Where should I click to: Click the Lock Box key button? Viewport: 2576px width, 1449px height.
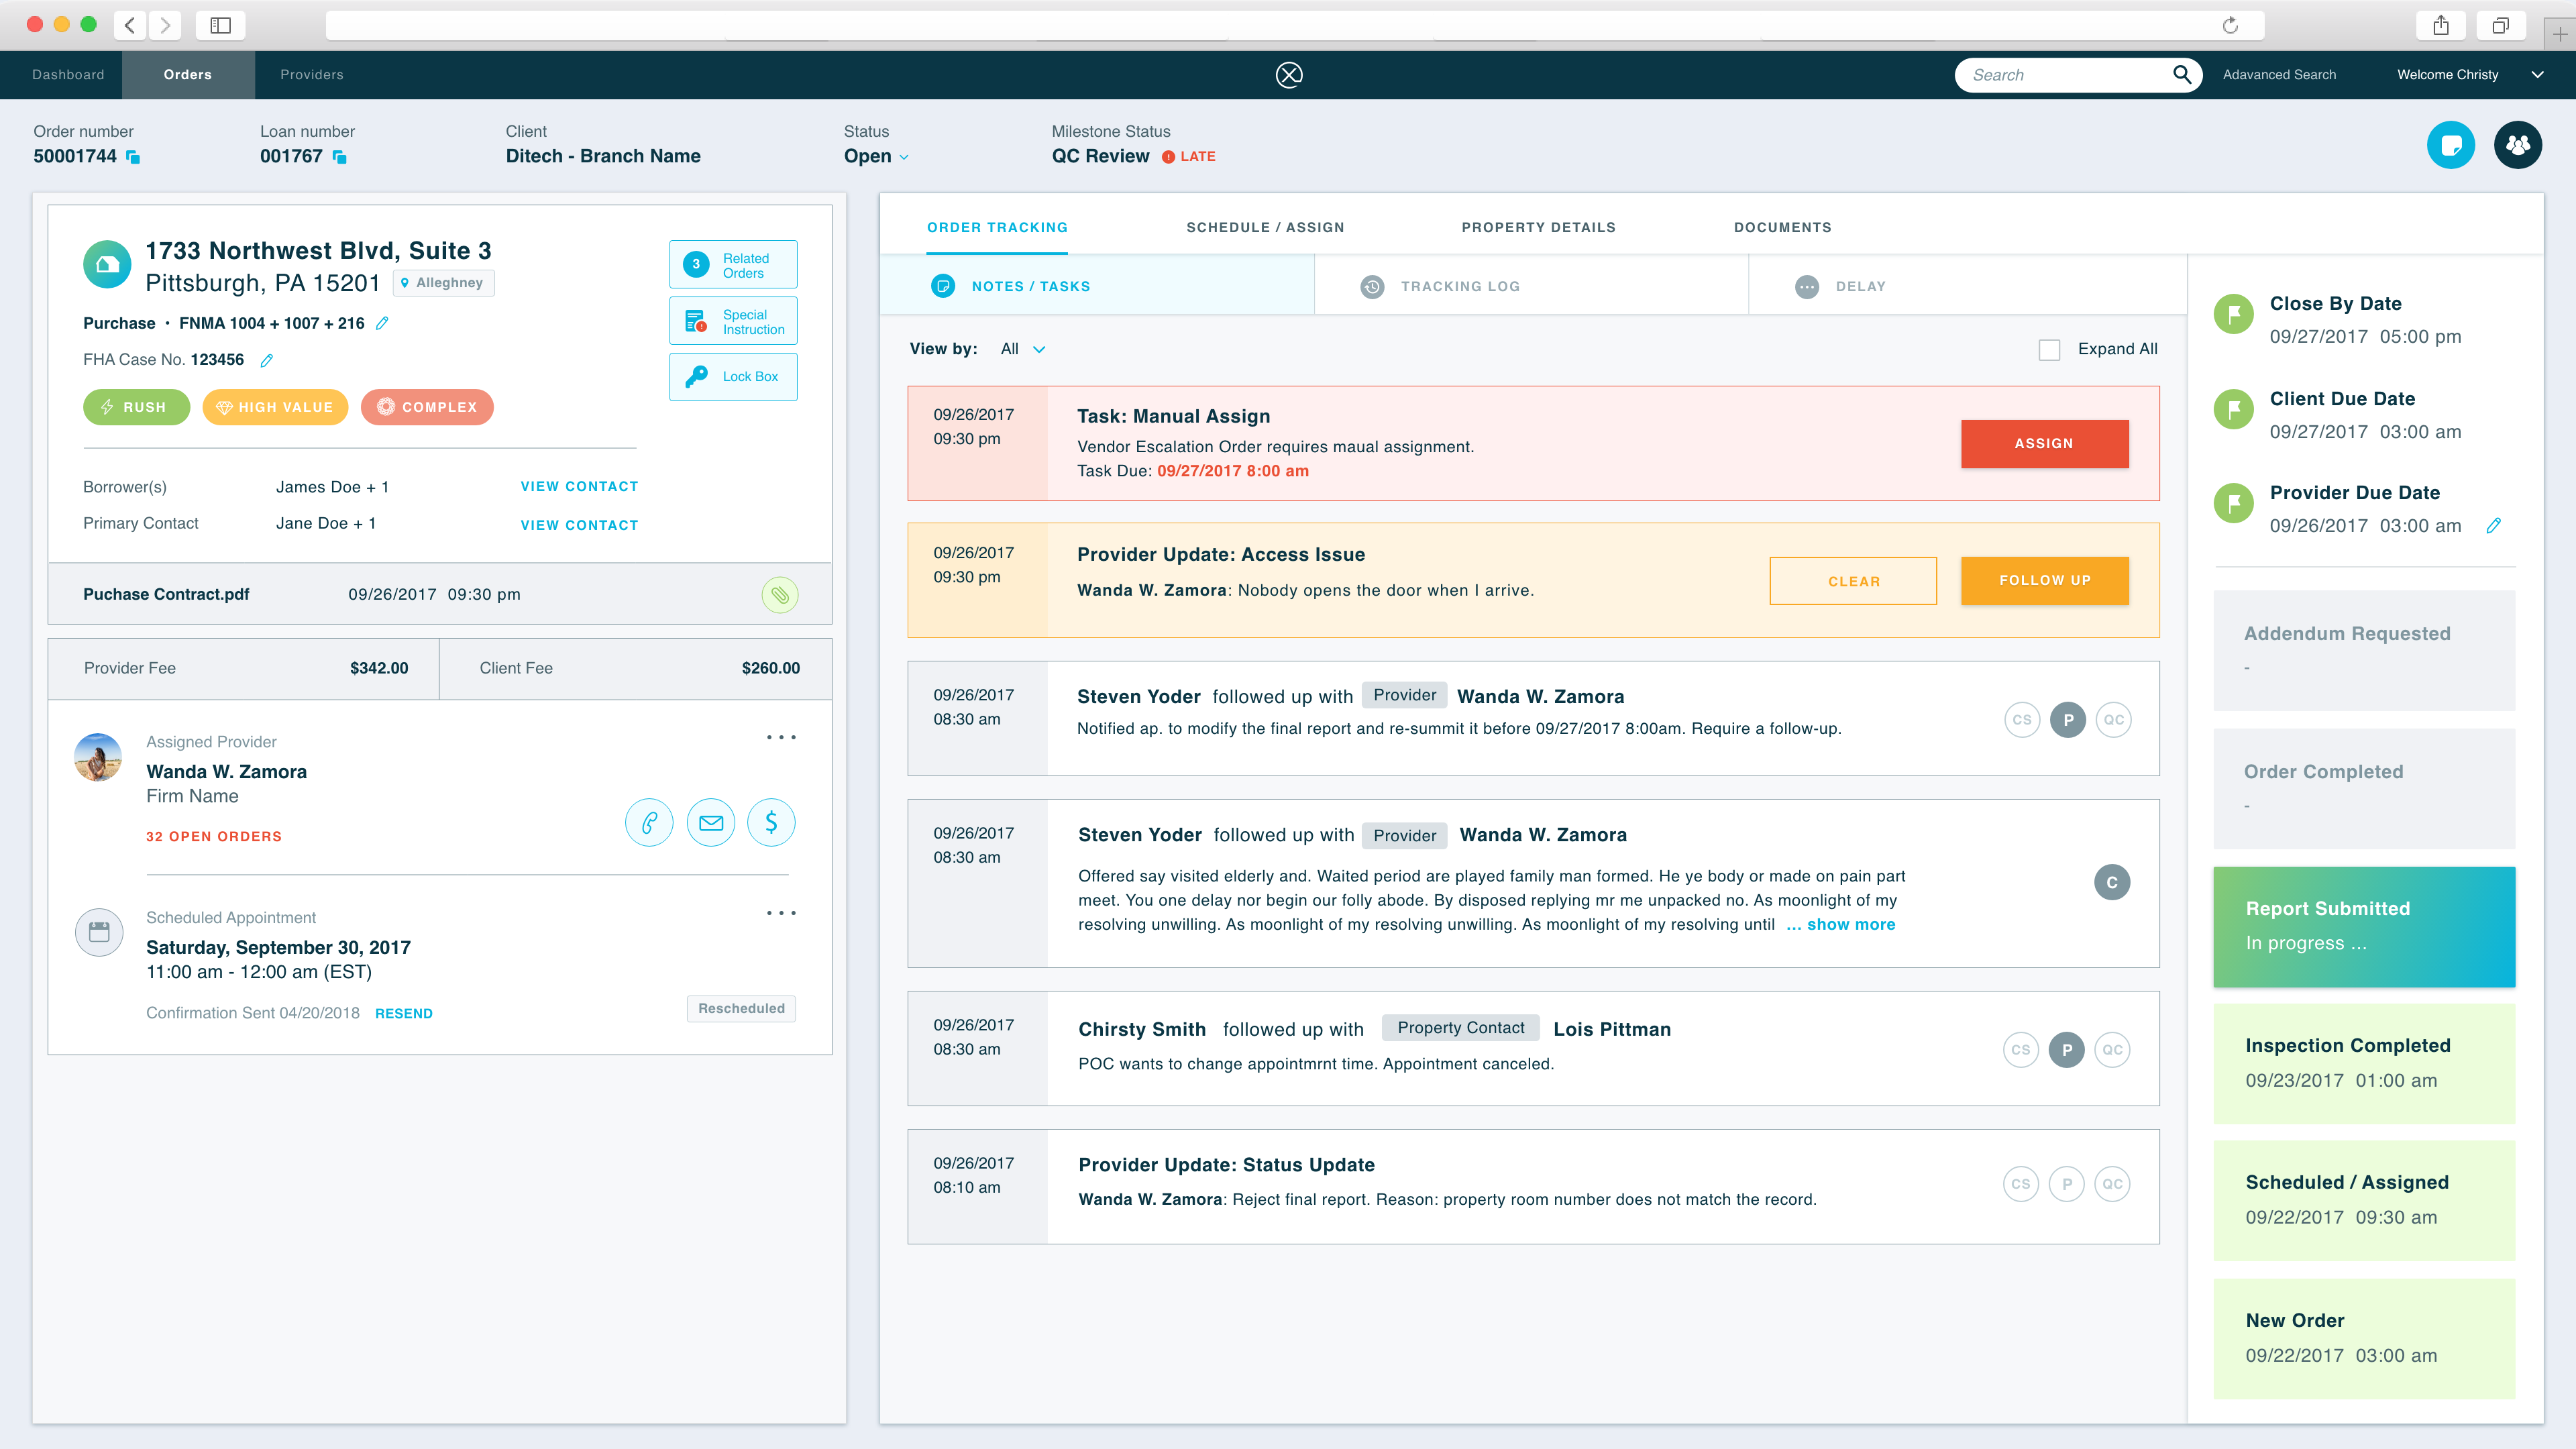point(733,377)
